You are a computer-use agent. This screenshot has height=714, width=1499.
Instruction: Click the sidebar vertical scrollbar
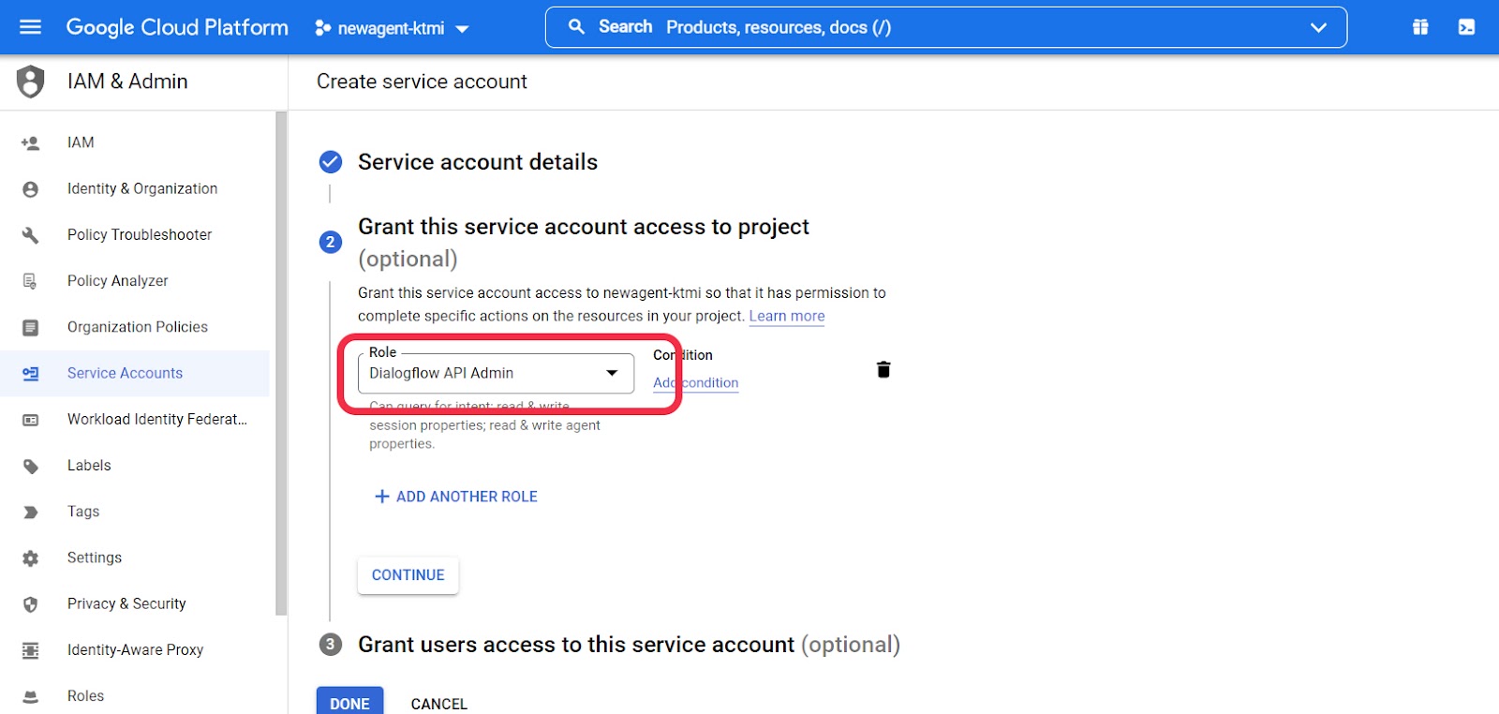click(x=281, y=364)
